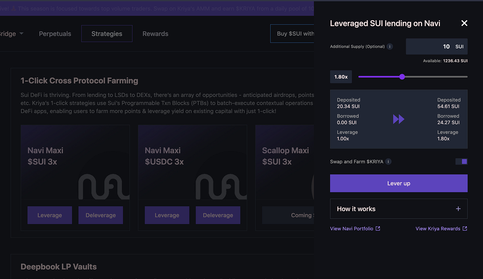Viewport: 483px width, 279px height.
Task: Click the Navi logo on $USDC 3x card
Action: [x=221, y=187]
